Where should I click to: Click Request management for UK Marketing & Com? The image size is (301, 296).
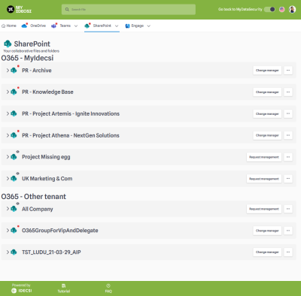click(264, 179)
